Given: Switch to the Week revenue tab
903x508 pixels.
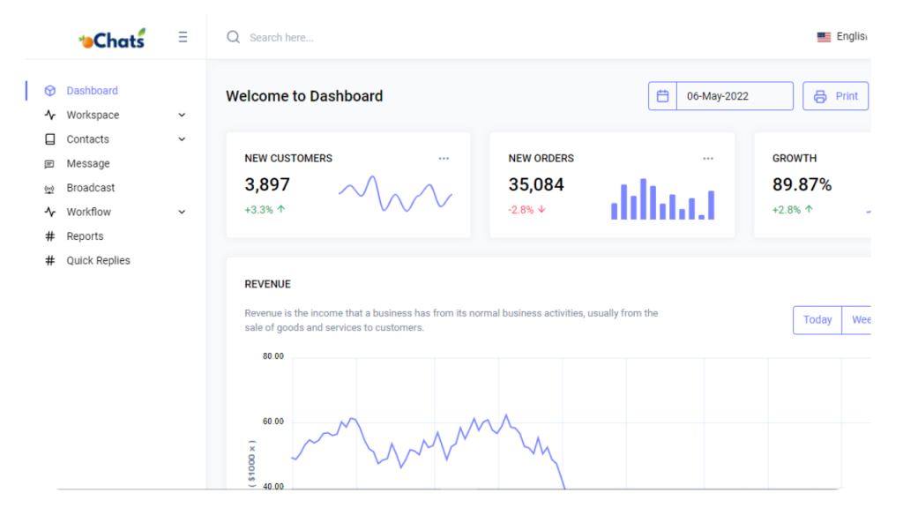Looking at the screenshot, I should 858,319.
